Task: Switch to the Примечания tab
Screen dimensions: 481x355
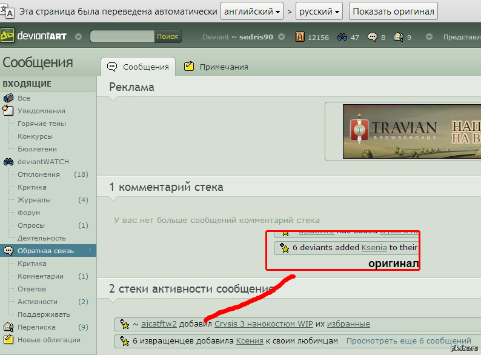Action: pyautogui.click(x=216, y=67)
